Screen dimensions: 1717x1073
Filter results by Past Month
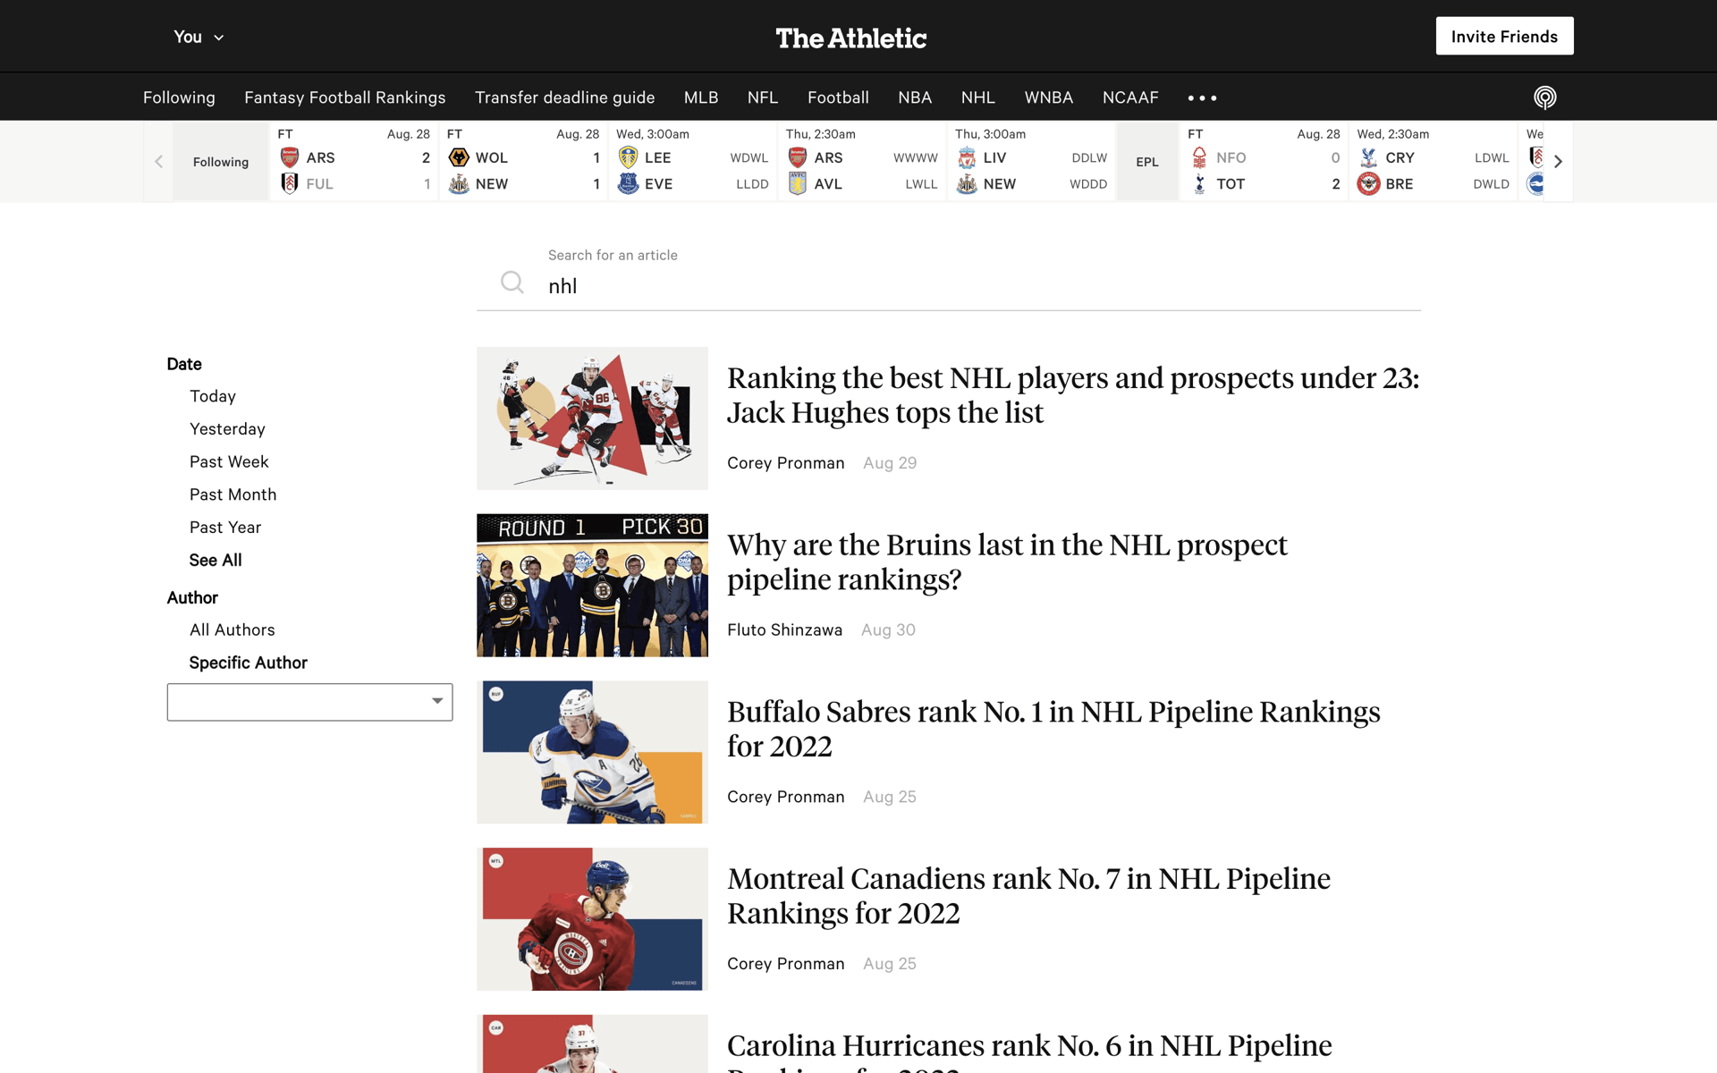click(x=233, y=494)
